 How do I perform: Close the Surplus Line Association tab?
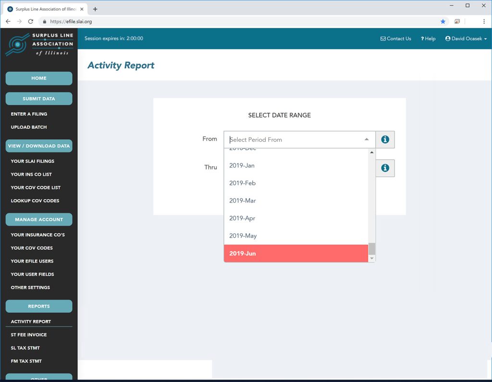point(82,9)
